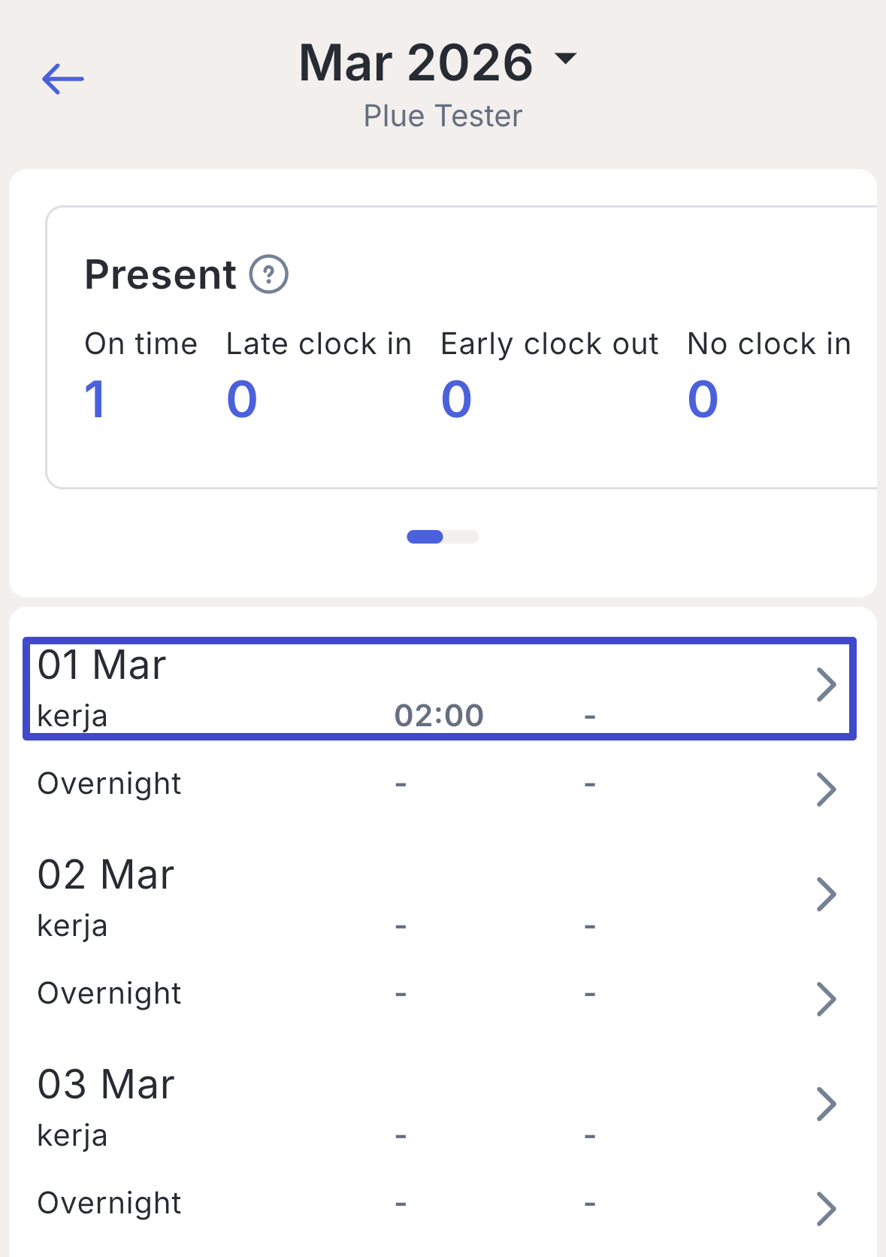Select the 03 Mar date entry

tap(106, 1085)
